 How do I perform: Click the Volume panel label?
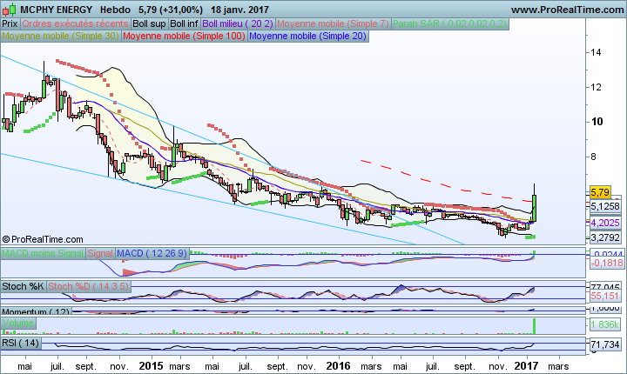tap(18, 323)
